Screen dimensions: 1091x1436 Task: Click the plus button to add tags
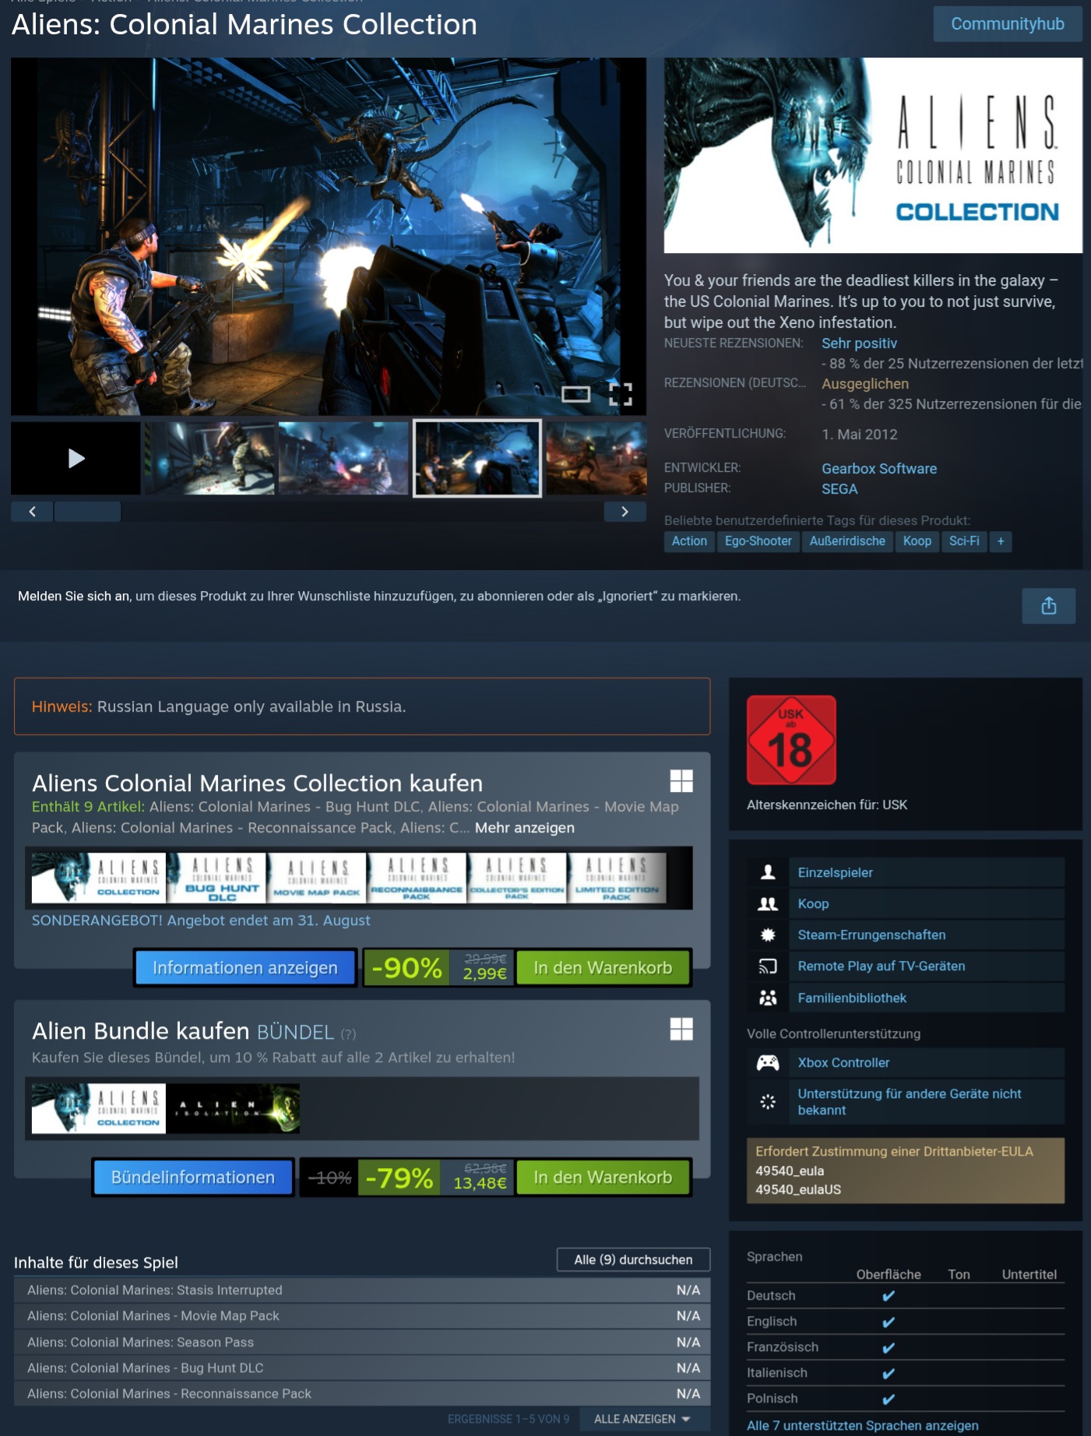1001,541
